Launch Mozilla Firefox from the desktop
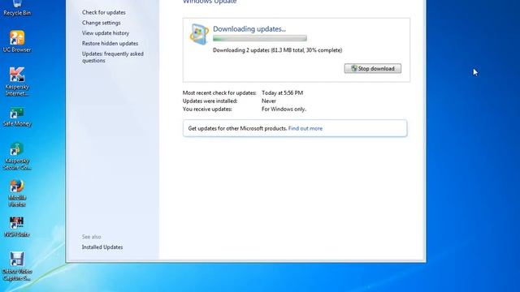The width and height of the screenshot is (520, 292). 17,193
